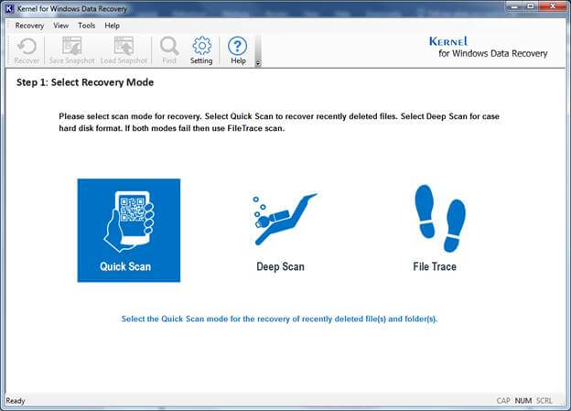Click the Ready status bar text
The height and width of the screenshot is (411, 571).
[x=16, y=401]
